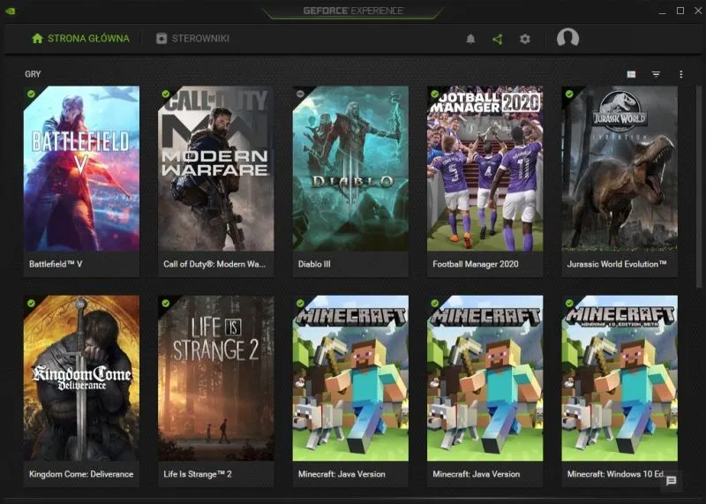Click optimized checkmark on Kingdom Come Deliverance
Screen dimensions: 706x504
tap(31, 303)
